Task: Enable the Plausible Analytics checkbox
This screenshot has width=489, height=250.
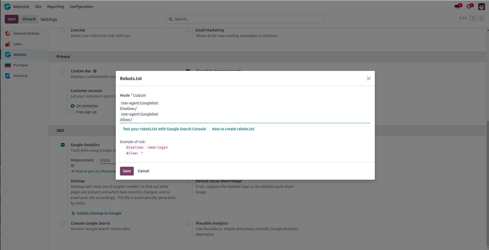Action: pos(188,223)
